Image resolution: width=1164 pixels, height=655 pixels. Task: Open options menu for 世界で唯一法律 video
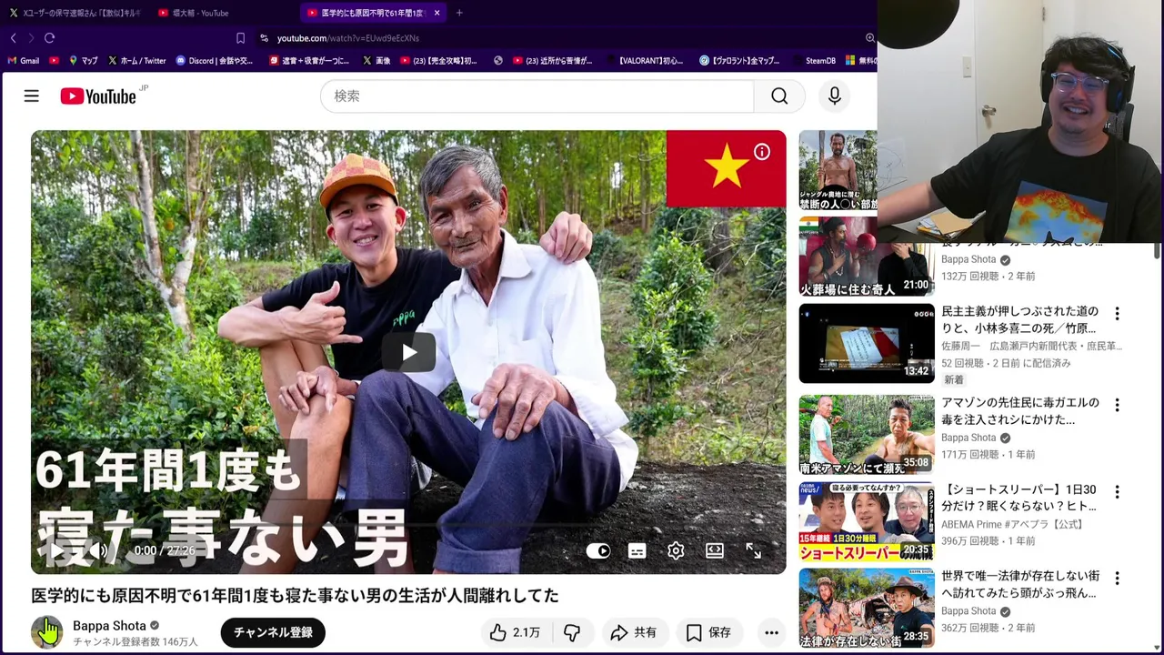(x=1117, y=579)
